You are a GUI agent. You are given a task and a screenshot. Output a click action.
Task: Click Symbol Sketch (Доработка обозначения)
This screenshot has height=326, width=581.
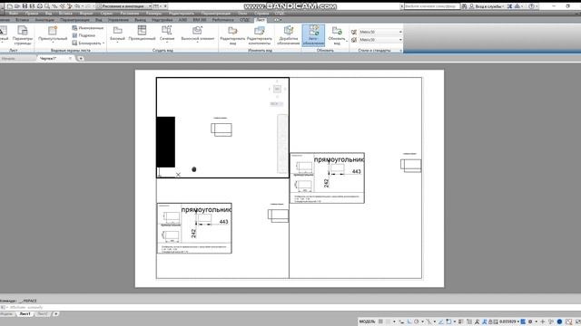pyautogui.click(x=289, y=35)
